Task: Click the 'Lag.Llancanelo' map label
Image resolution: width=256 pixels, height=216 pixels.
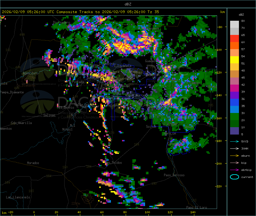Action: tap(18, 197)
